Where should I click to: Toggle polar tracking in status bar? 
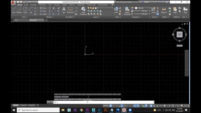(125, 105)
